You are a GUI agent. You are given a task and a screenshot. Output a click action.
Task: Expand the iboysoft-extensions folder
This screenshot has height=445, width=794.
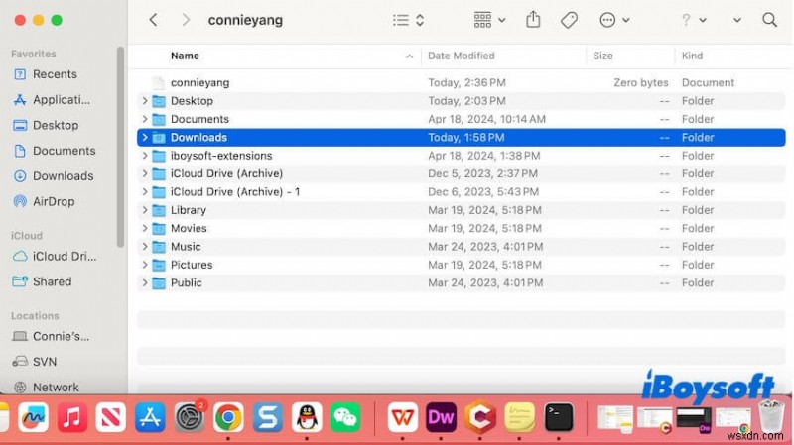pos(144,156)
